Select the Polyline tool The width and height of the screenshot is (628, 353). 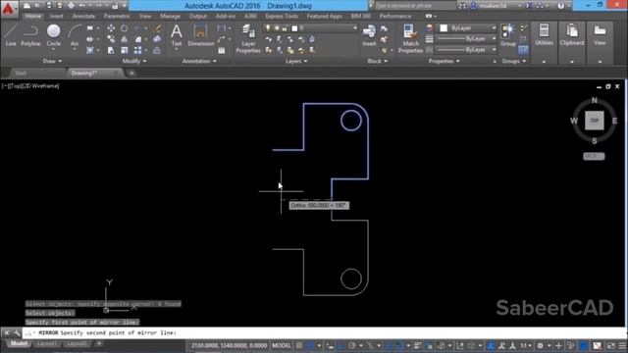pos(30,35)
